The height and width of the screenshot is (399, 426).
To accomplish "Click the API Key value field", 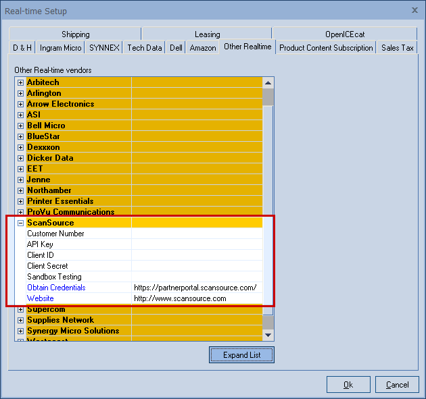I will coord(196,244).
